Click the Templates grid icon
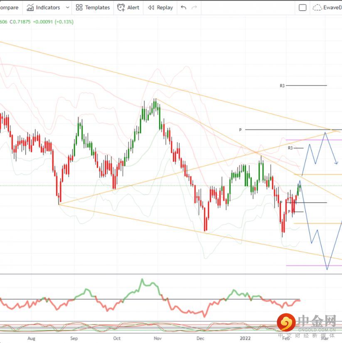Viewport: 342px width, 343px height. (x=79, y=7)
